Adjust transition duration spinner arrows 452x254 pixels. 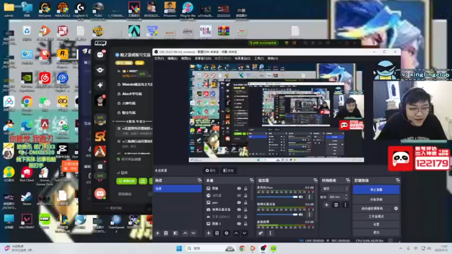point(346,197)
